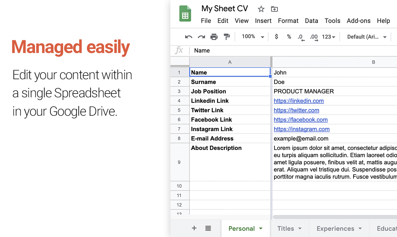The image size is (397, 237).
Task: Click the horizontal scrollbar
Action: coord(335,217)
